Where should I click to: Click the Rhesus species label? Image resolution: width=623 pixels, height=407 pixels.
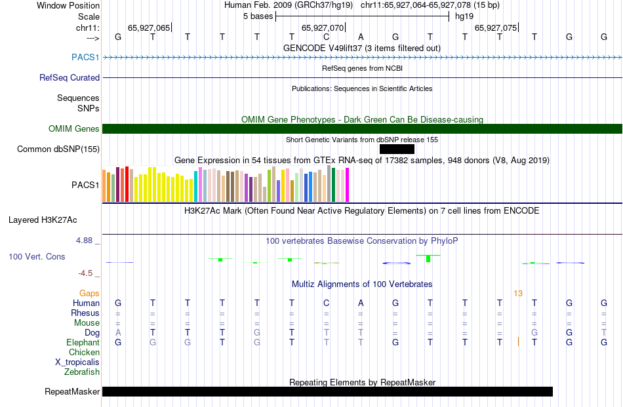pos(85,313)
